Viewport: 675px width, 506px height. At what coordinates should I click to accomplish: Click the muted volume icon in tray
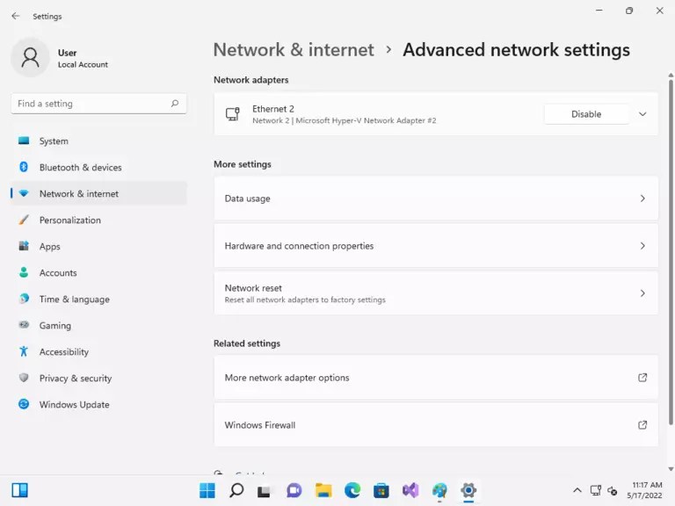[x=612, y=490]
